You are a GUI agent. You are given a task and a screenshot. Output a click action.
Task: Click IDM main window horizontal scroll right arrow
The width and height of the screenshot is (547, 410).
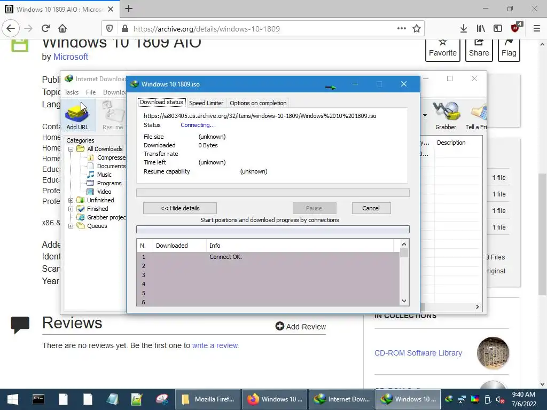(477, 307)
